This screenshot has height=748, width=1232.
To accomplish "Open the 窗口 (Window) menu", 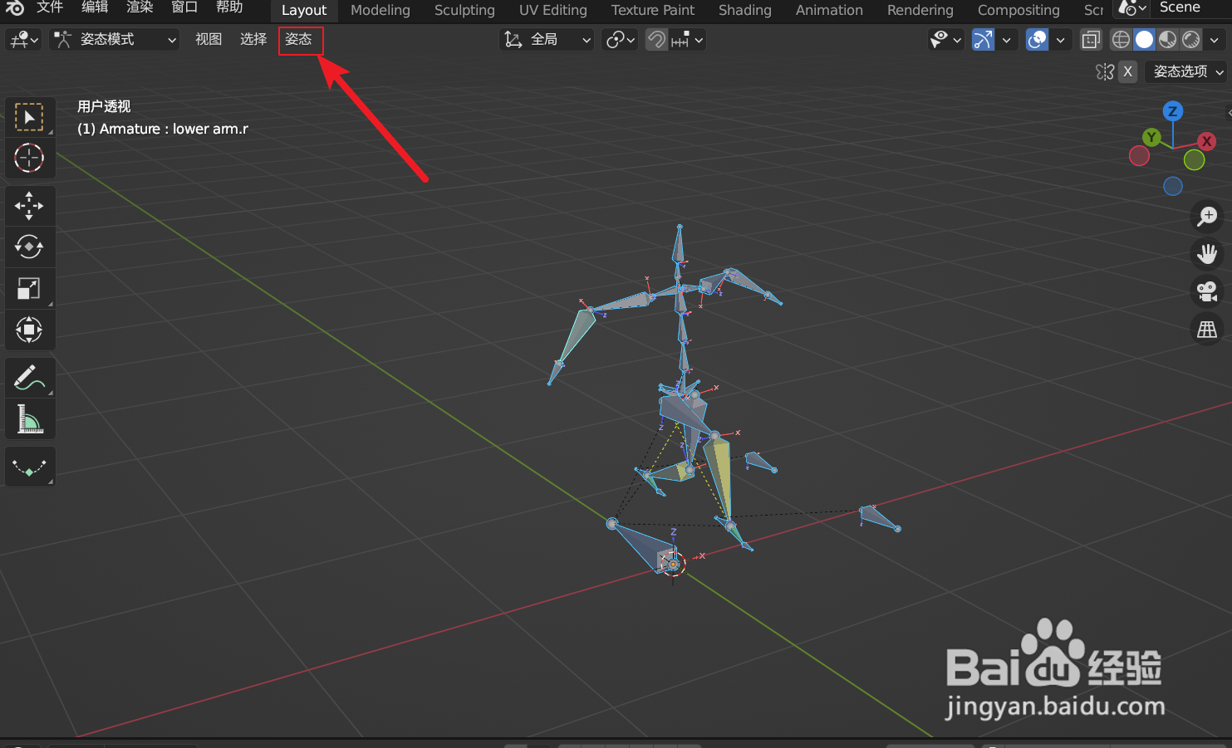I will 184,7.
